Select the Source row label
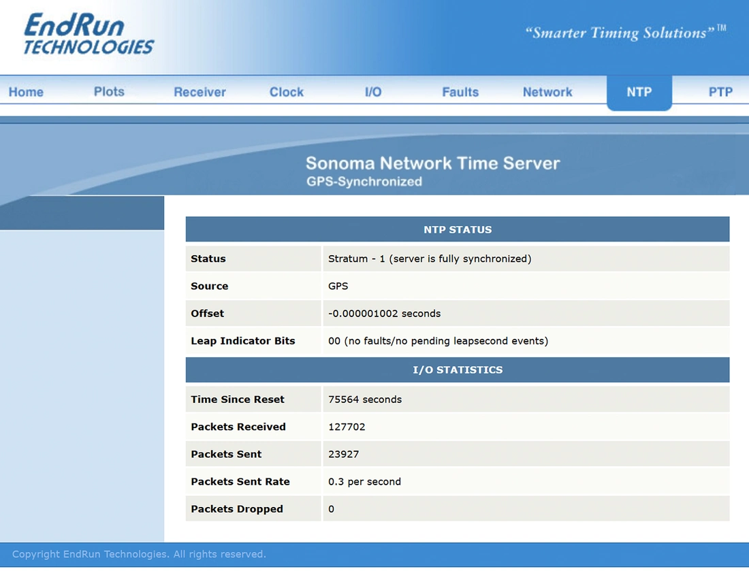This screenshot has width=749, height=571. (x=209, y=286)
